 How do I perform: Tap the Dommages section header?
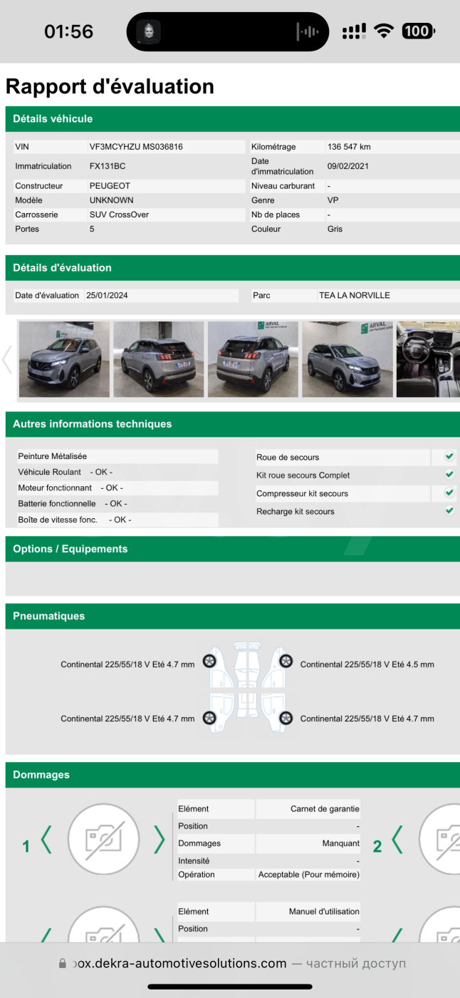[x=233, y=775]
